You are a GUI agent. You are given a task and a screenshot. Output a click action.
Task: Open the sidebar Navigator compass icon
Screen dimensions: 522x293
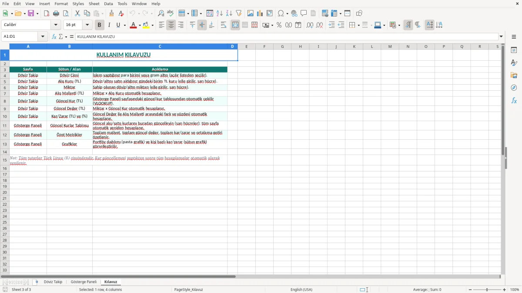tap(514, 88)
